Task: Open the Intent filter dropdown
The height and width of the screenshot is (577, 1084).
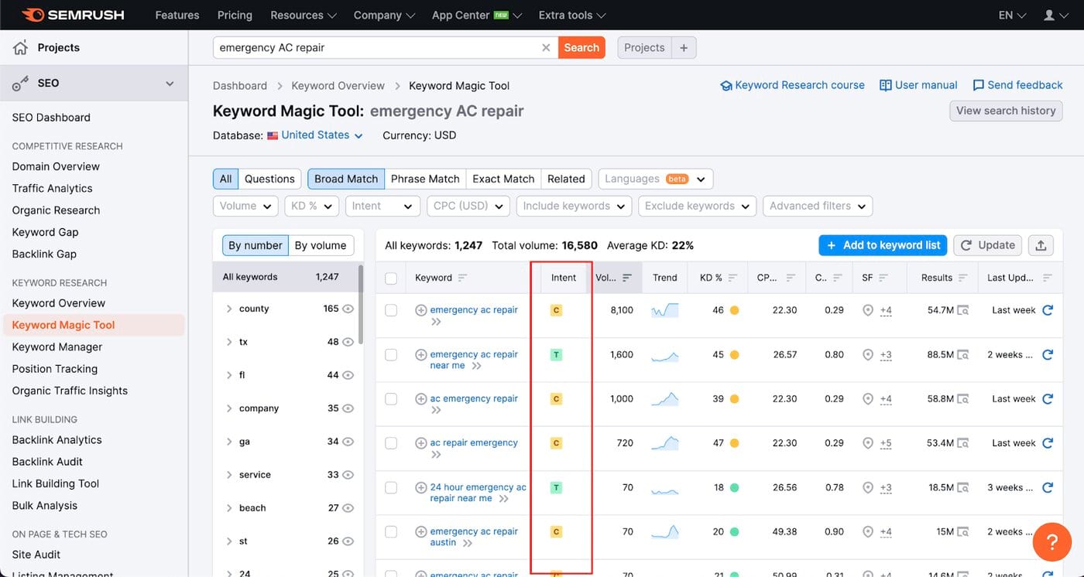Action: tap(382, 206)
